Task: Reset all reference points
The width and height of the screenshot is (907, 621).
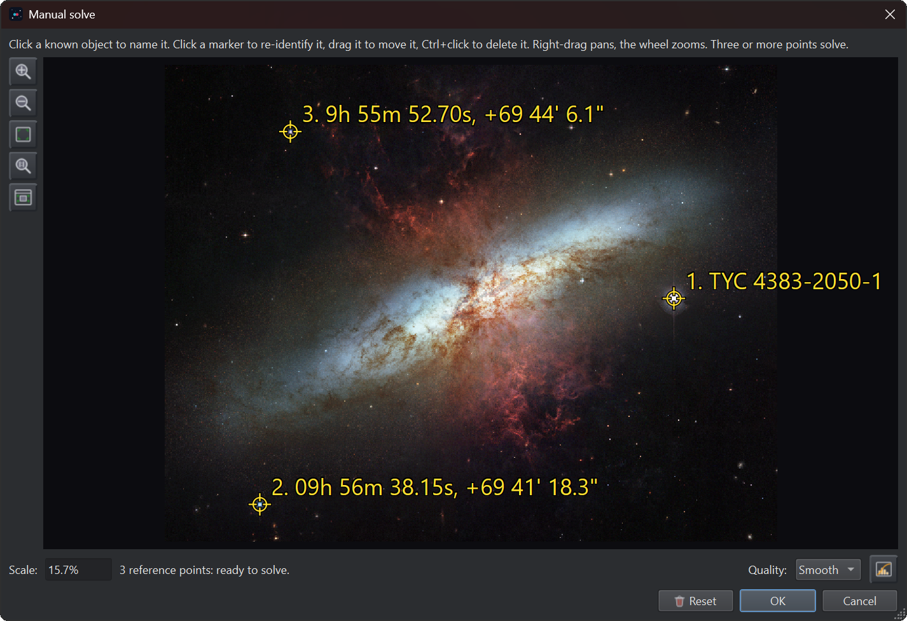Action: click(695, 601)
